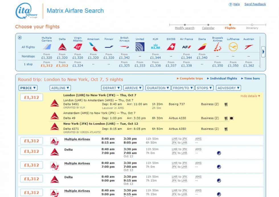The width and height of the screenshot is (279, 197).
Task: Switch to the Calendar step
Action: pyautogui.click(x=208, y=28)
